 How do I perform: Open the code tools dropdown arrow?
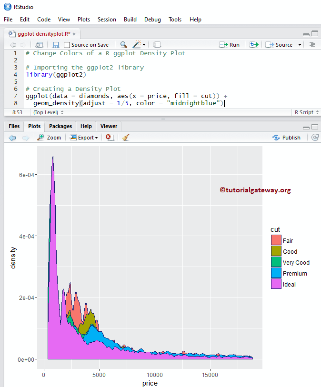click(144, 45)
